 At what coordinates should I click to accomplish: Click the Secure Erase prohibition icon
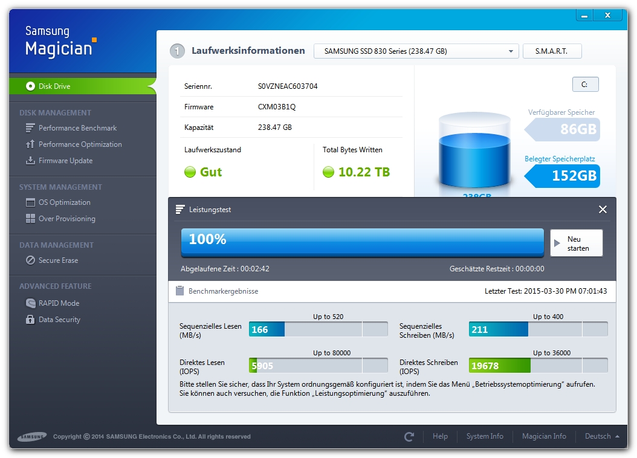[x=30, y=260]
